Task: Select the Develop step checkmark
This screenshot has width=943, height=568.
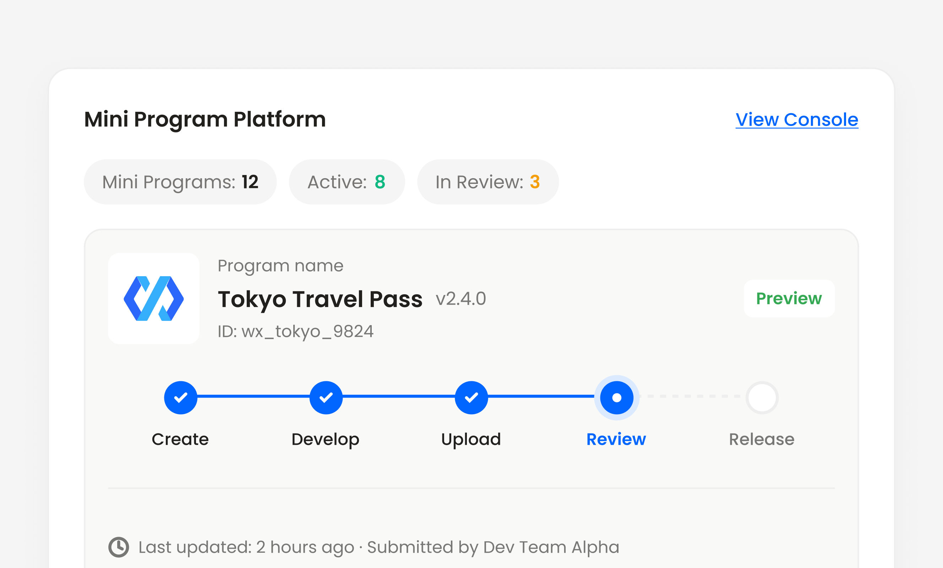Action: [326, 398]
